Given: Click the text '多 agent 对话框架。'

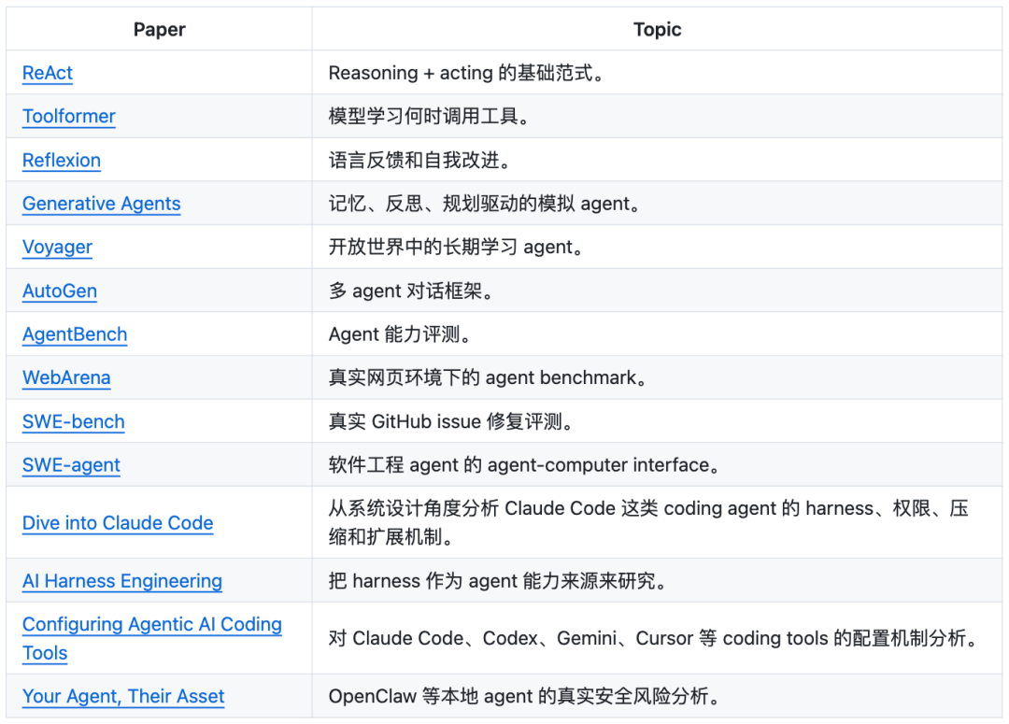Looking at the screenshot, I should (411, 291).
